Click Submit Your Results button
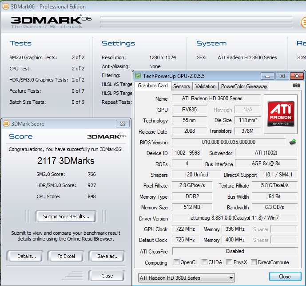Viewport: 306px width, 286px height. click(x=66, y=217)
